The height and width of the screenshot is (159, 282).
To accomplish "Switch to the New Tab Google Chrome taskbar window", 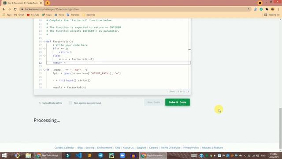I will pos(48,155).
